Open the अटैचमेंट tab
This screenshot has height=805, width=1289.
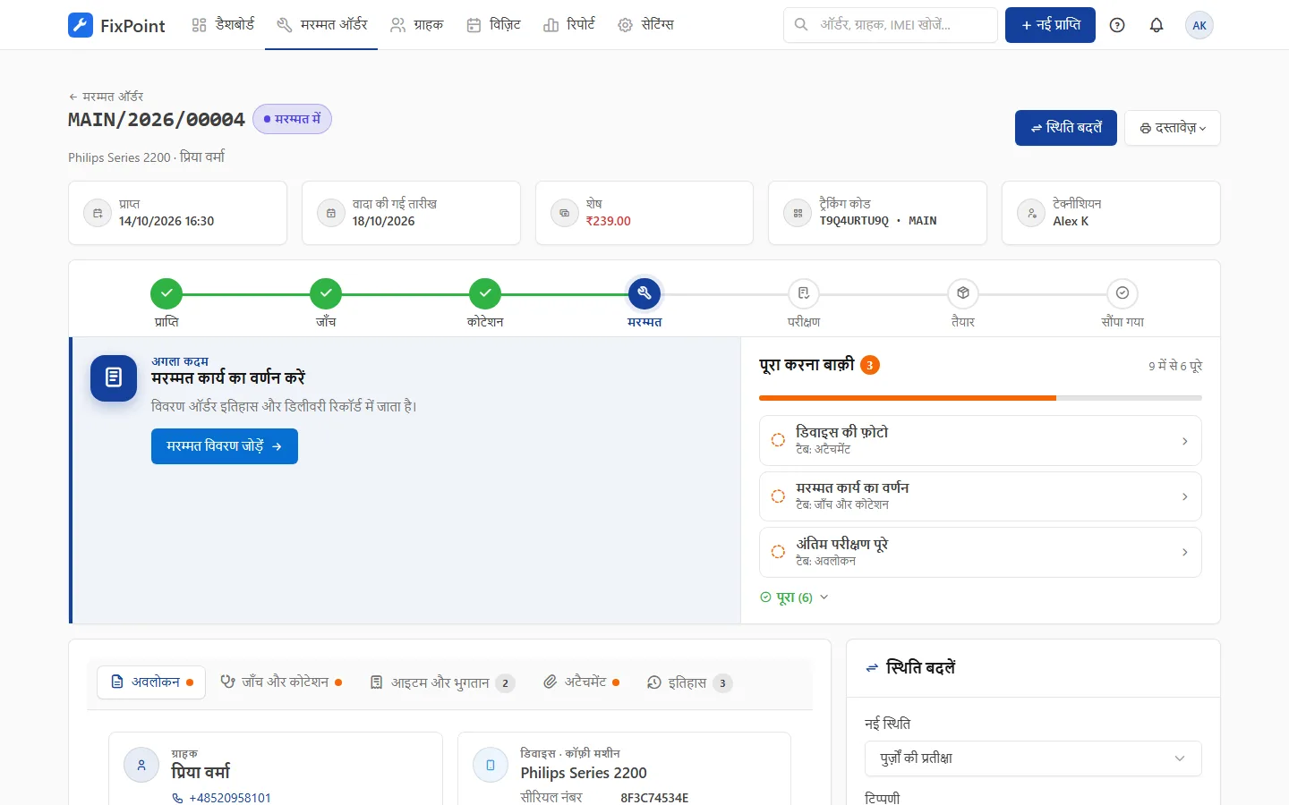582,682
